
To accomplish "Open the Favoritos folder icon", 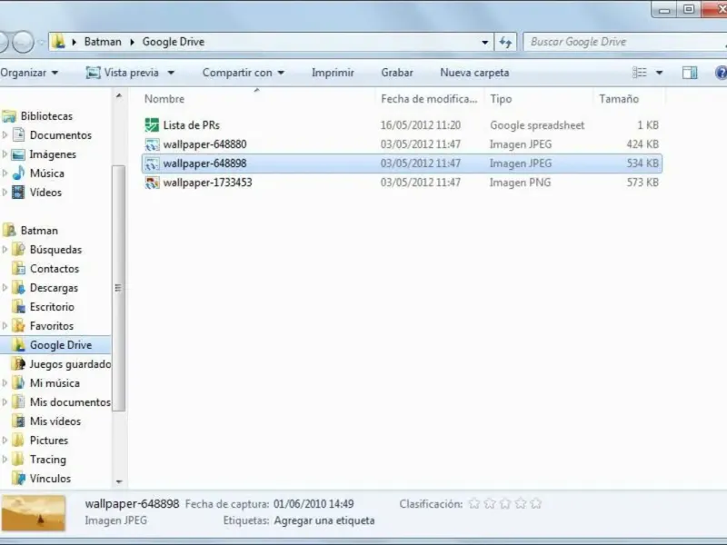I will 18,325.
